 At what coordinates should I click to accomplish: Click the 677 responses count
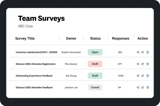[x=120, y=64]
